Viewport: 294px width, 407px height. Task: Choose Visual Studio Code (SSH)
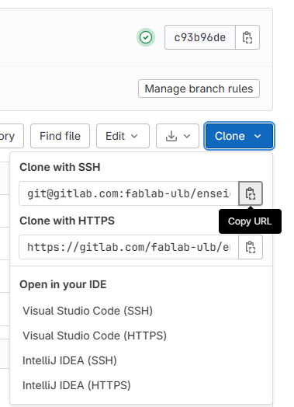click(x=88, y=311)
